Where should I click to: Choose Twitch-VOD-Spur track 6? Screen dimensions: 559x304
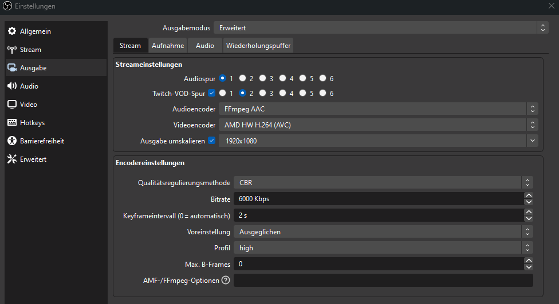click(x=322, y=93)
